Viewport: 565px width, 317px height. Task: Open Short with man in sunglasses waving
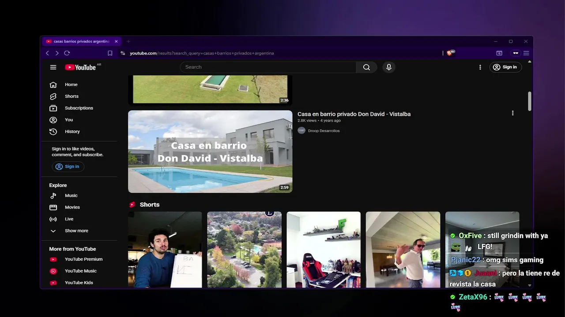(403, 250)
